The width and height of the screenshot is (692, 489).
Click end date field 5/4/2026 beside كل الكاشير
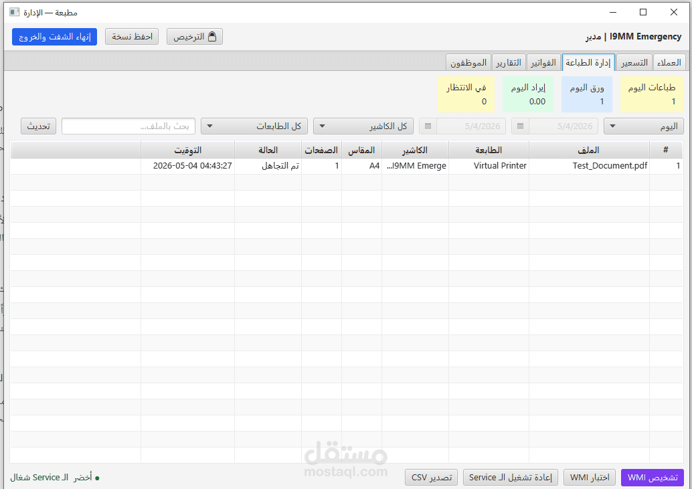(x=471, y=126)
